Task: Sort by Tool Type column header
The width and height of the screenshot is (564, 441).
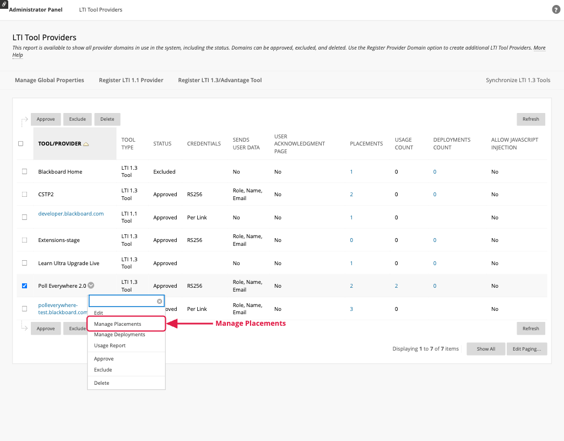Action: [128, 144]
